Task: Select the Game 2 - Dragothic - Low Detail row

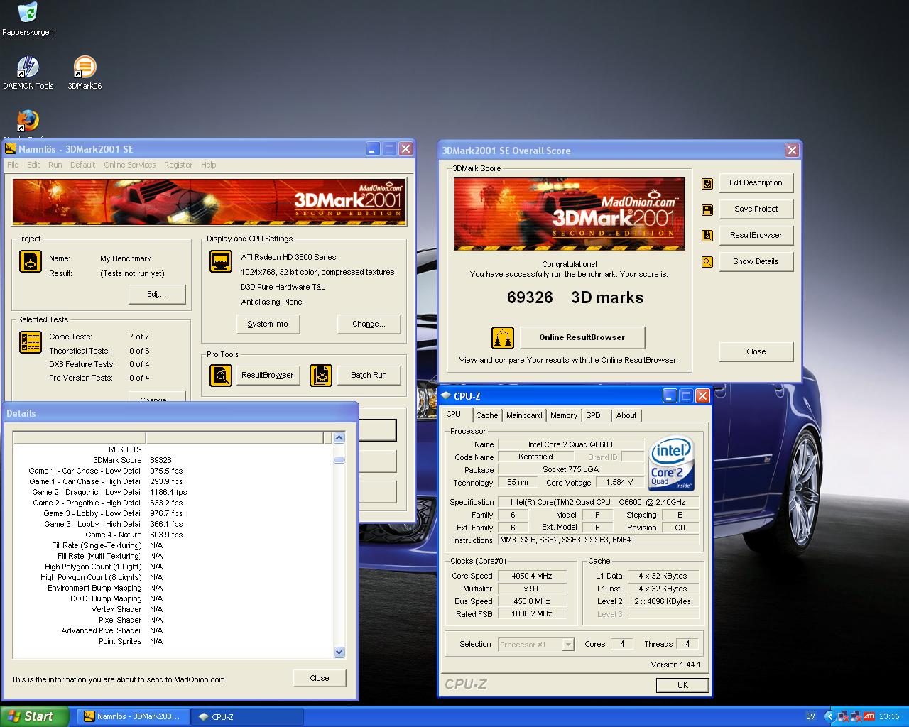Action: 173,492
